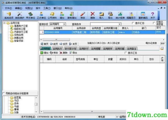This screenshot has height=120, width=168.
Task: Click the toolbar overflow arrow at right end
Action: point(159,19)
